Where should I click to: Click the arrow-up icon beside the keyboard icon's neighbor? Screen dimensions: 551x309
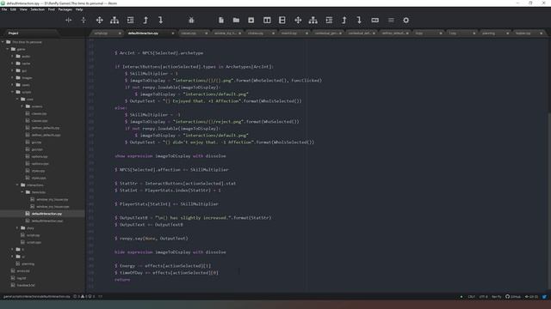pos(344,21)
